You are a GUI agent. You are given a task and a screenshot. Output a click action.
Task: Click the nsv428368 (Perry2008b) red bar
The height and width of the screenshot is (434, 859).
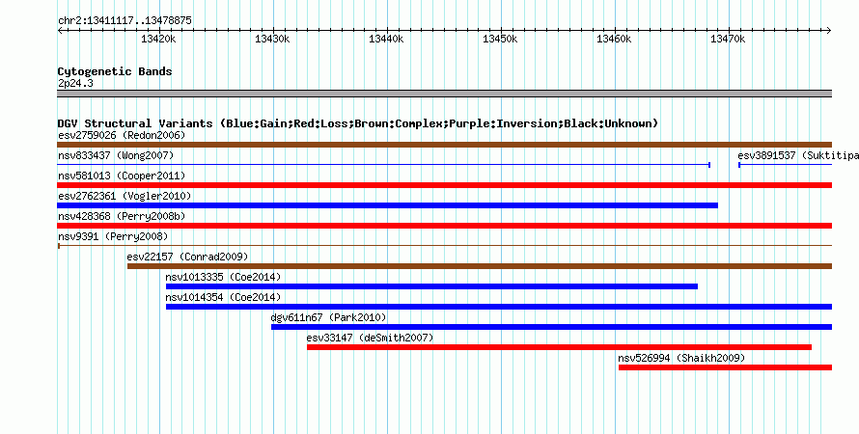tap(444, 226)
